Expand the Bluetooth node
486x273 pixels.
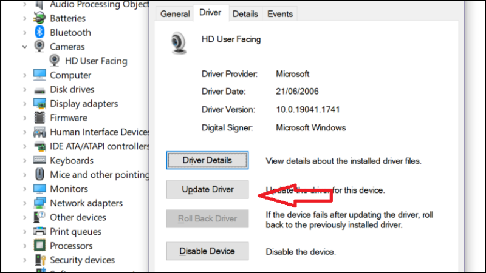coord(24,32)
